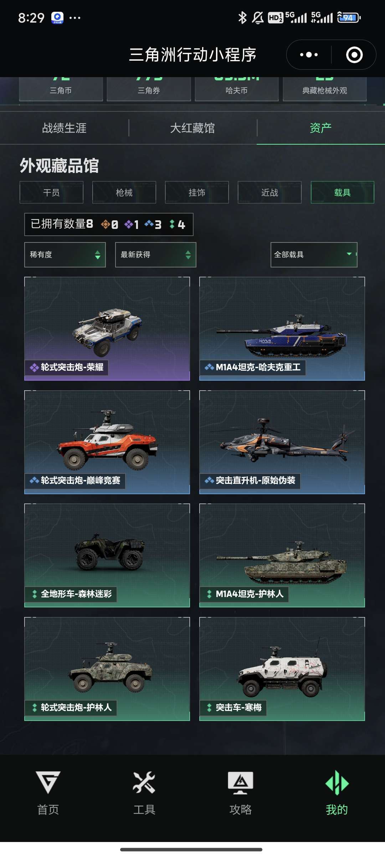Tap the purple rarity count icon

click(128, 224)
